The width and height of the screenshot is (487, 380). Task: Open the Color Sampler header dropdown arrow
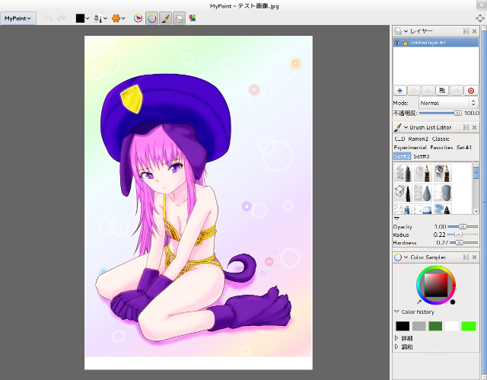(406, 257)
